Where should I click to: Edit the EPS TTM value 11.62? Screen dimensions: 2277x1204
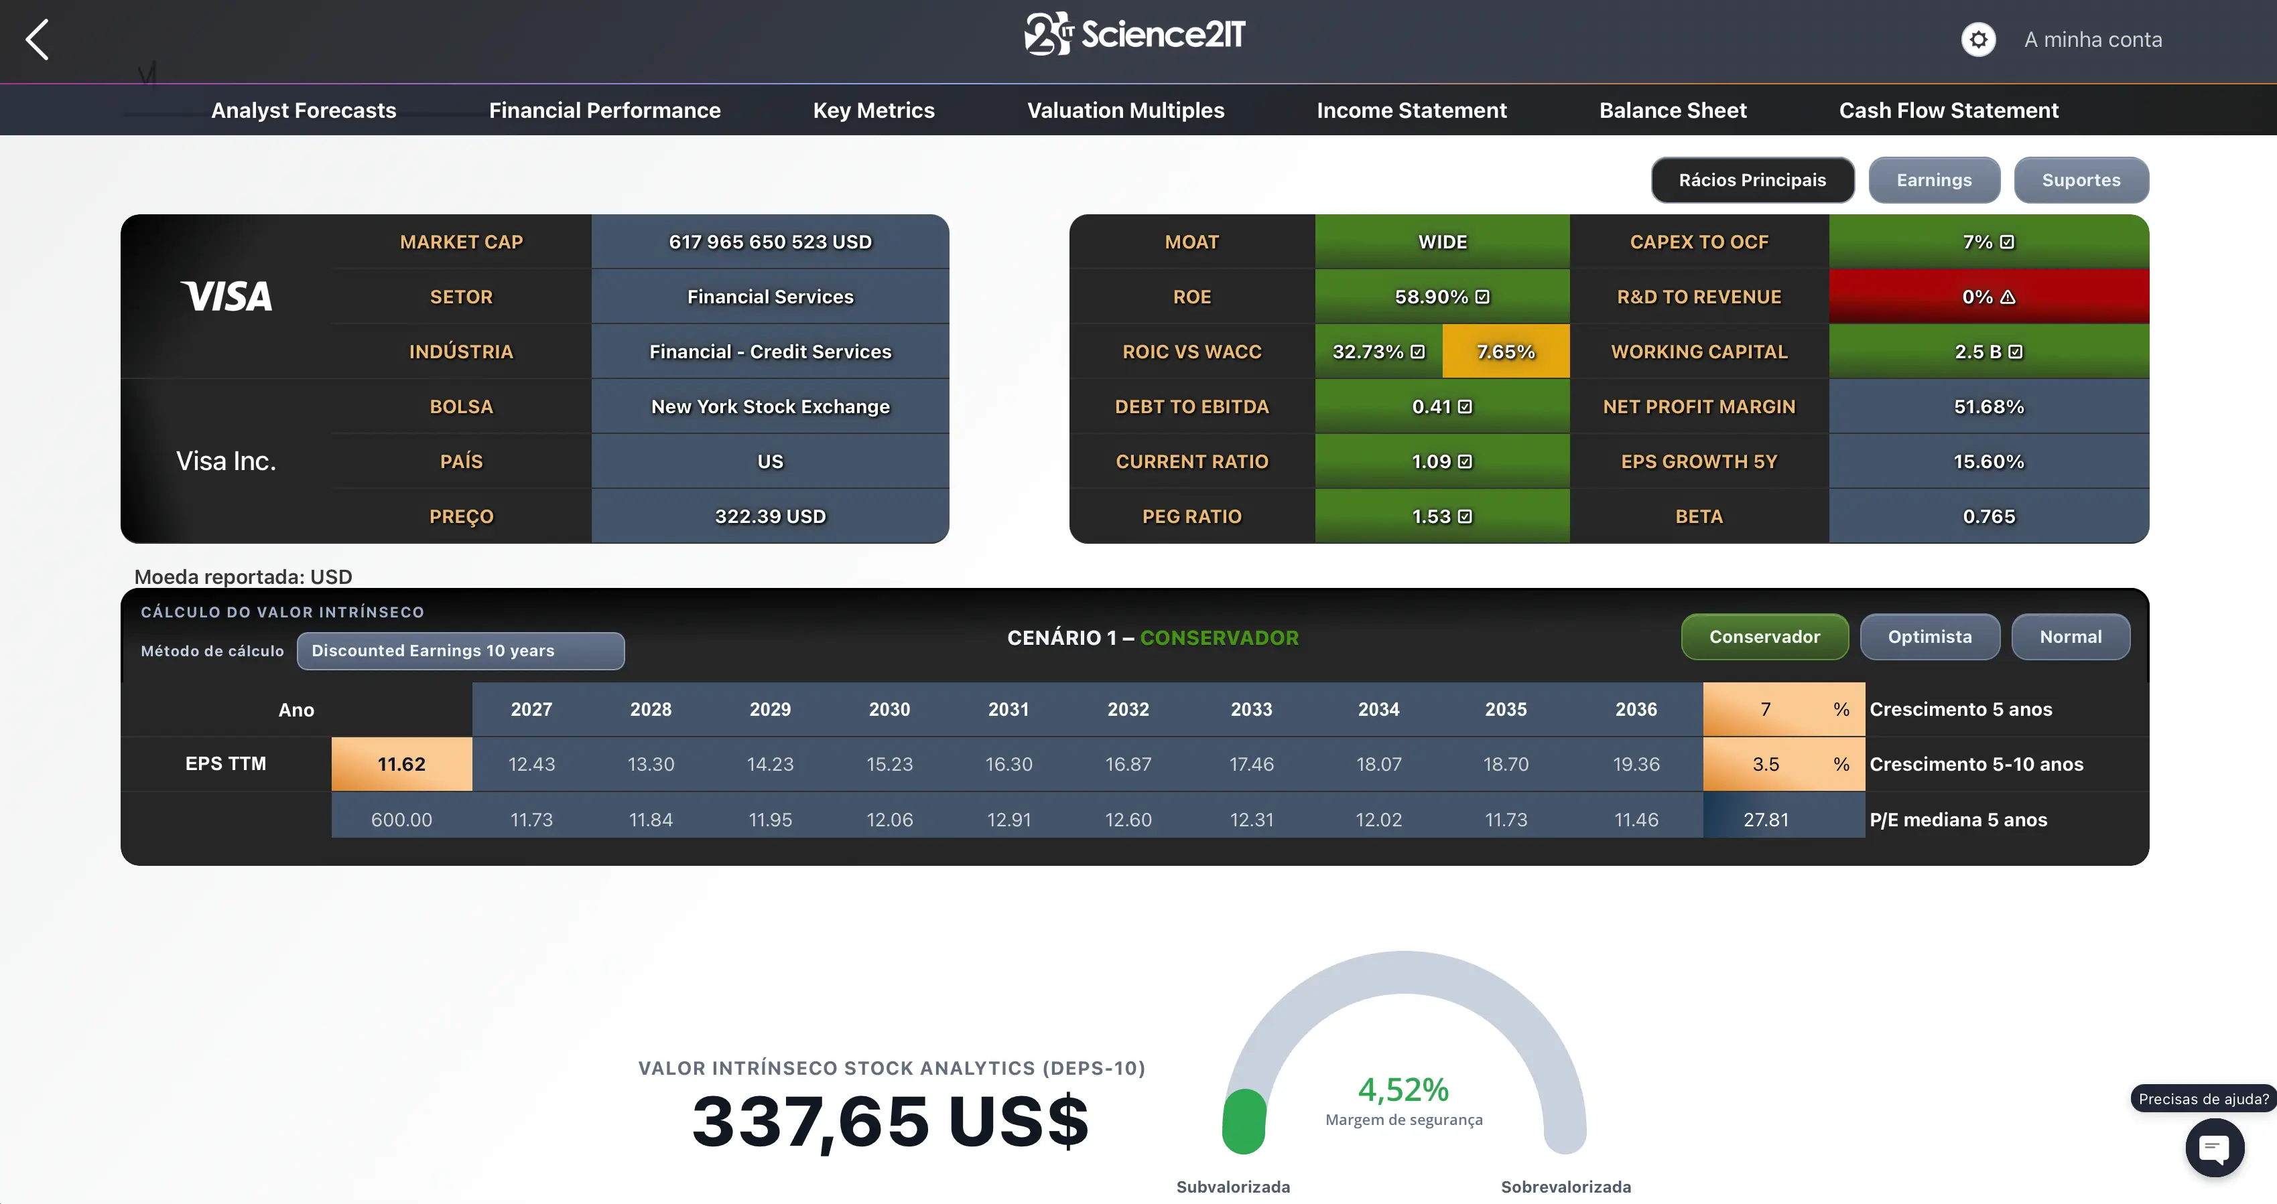coord(401,764)
